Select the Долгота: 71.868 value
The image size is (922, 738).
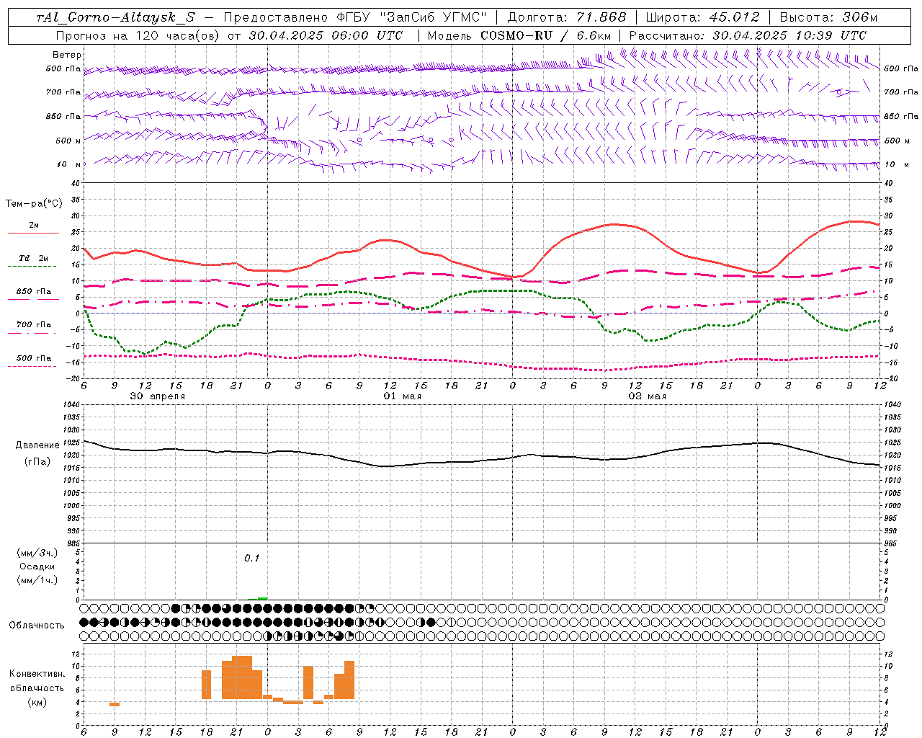567,17
